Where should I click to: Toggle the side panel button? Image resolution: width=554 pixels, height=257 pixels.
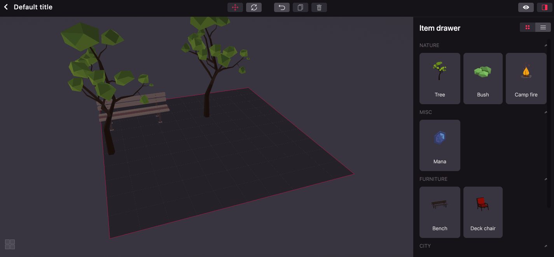point(545,7)
